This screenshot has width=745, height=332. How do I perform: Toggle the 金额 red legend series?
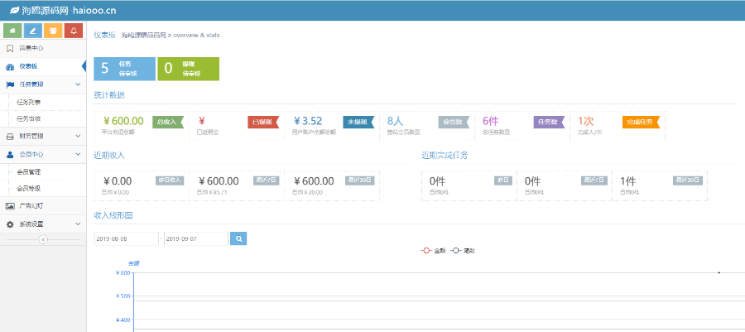(x=433, y=251)
